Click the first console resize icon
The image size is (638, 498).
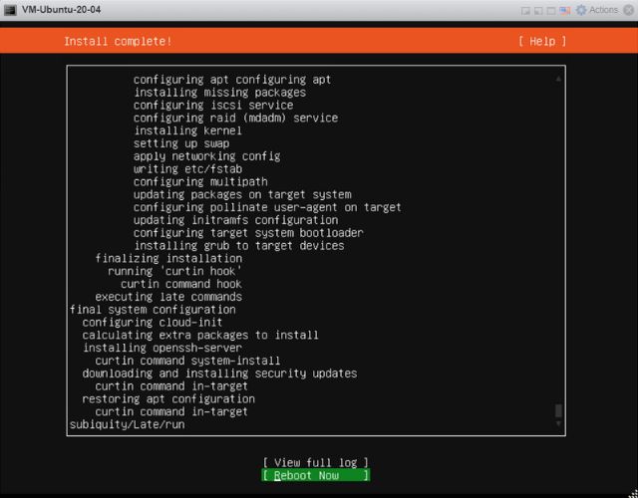click(x=525, y=11)
